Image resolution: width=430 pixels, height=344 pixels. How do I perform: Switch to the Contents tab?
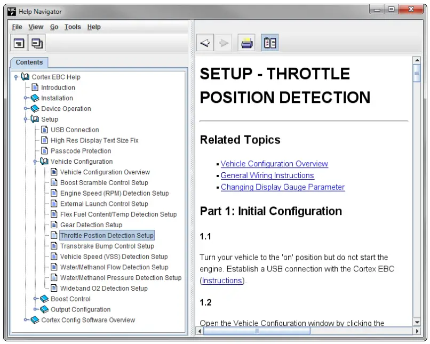[29, 62]
